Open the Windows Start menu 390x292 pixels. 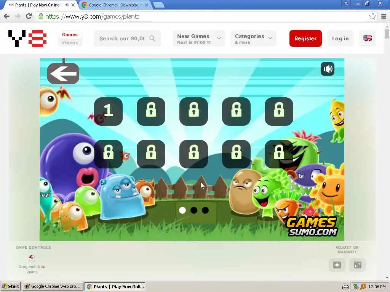pyautogui.click(x=10, y=286)
